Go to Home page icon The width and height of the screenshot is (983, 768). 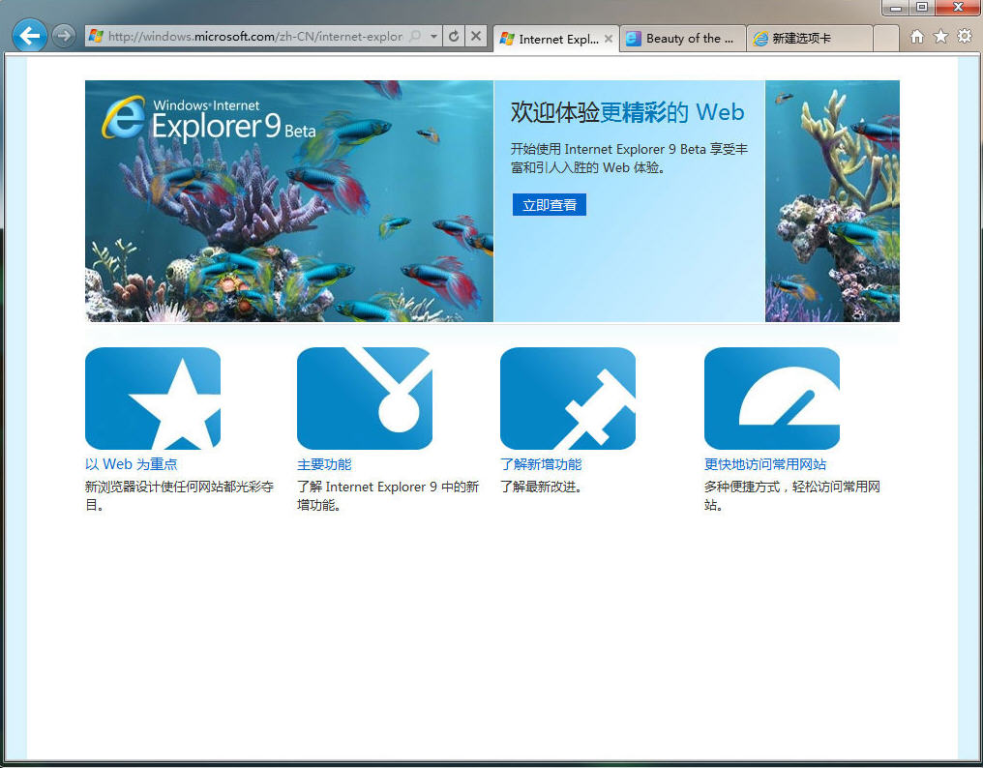(x=917, y=37)
